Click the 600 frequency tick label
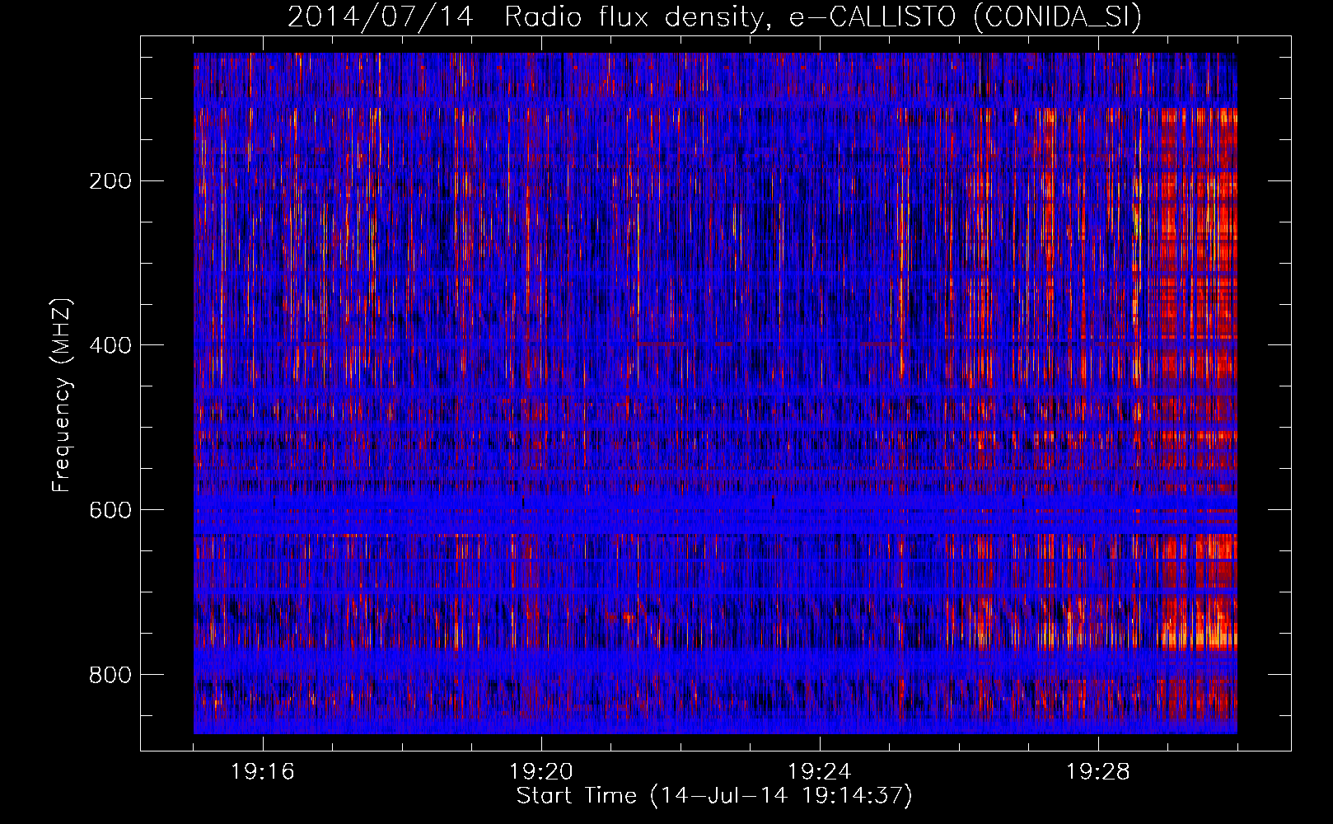1333x824 pixels. pyautogui.click(x=110, y=510)
